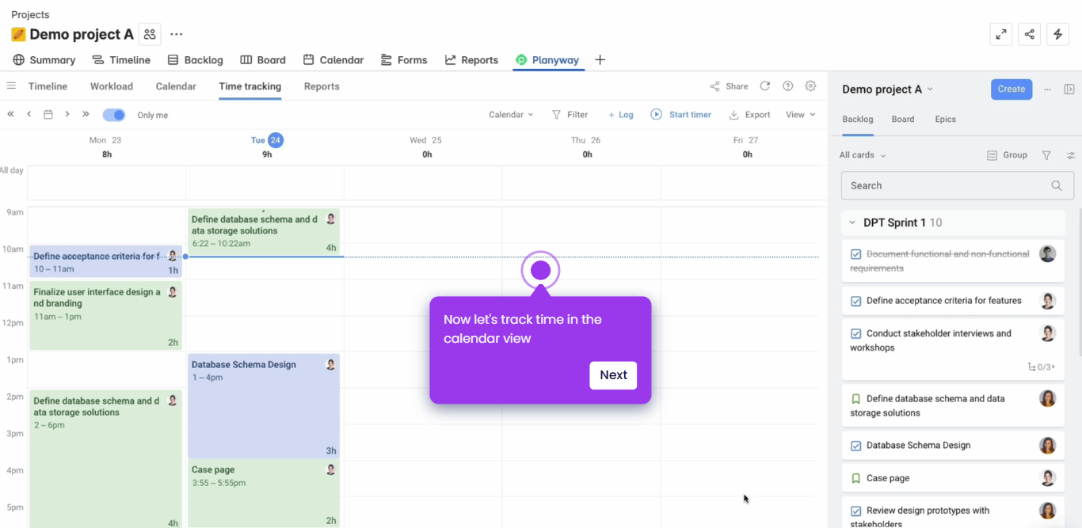This screenshot has width=1082, height=528.
Task: Open the help question mark icon
Action: 788,86
